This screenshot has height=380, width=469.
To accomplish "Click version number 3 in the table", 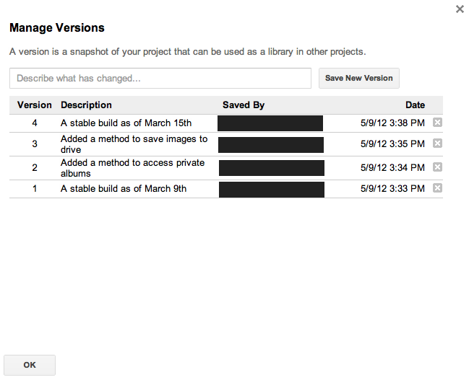I will point(35,144).
